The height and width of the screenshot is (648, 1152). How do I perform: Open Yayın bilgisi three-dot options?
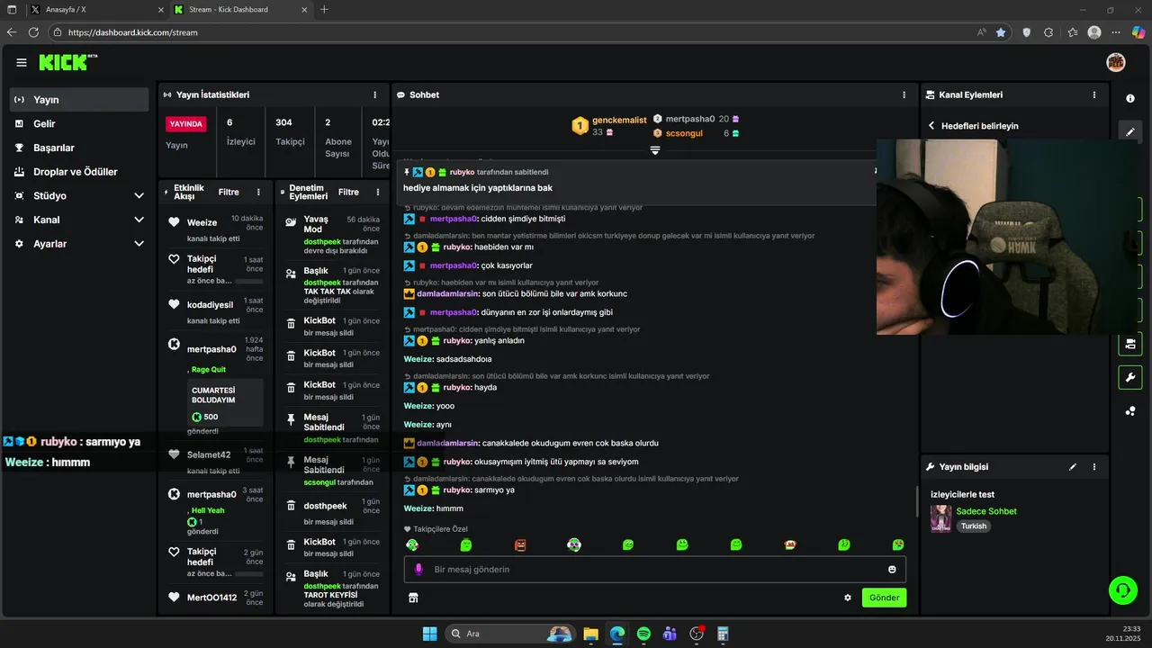point(1094,467)
